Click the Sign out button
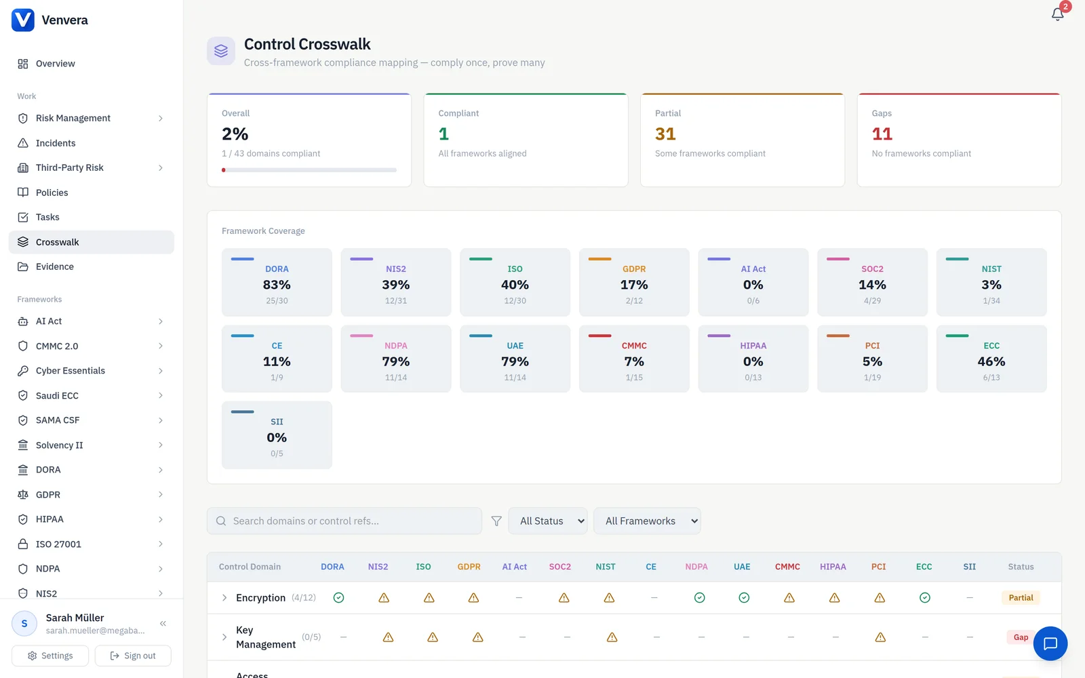The width and height of the screenshot is (1085, 678). (x=133, y=656)
